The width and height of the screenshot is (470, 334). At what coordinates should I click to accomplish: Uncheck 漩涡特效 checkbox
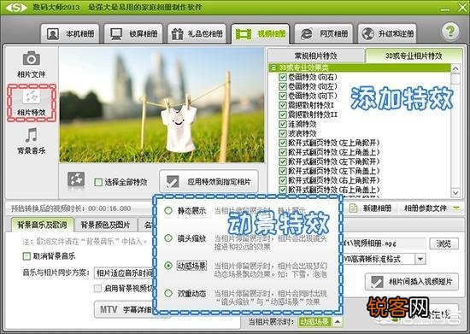[x=283, y=124]
